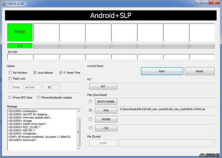Toggle the Dump checkbox
Image resolution: width=222 pixels, height=158 pixels.
tap(10, 87)
